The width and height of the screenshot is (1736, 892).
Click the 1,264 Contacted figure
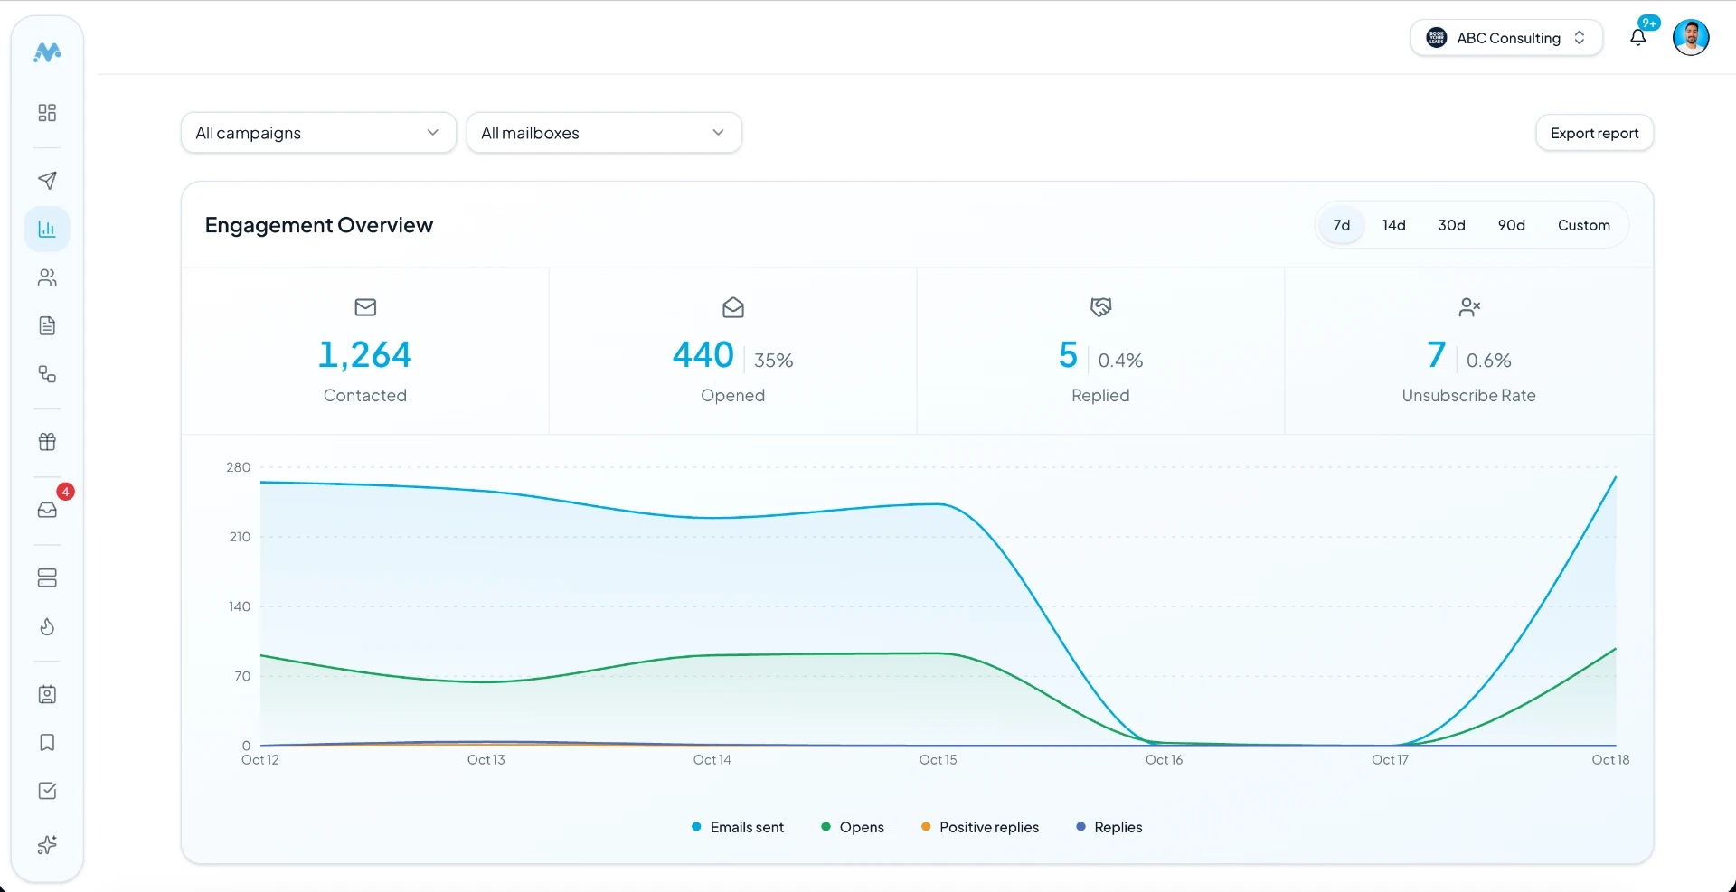click(365, 354)
